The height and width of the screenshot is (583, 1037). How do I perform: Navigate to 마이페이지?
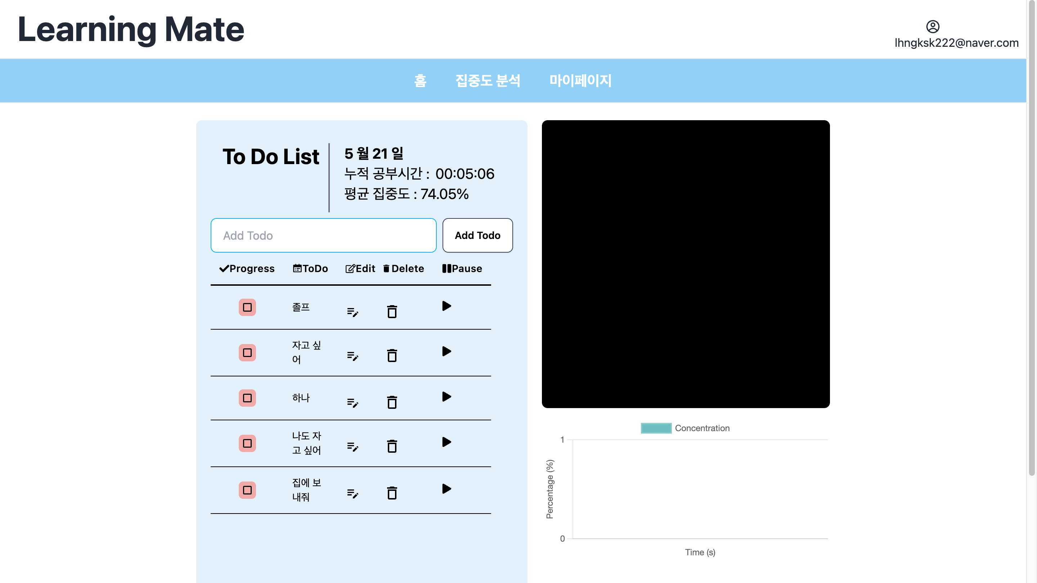580,81
